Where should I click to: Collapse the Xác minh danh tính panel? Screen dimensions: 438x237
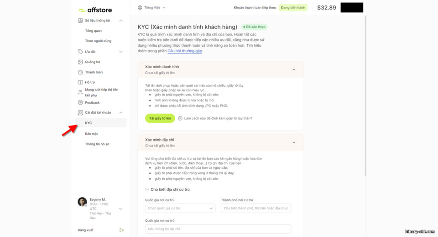click(294, 70)
